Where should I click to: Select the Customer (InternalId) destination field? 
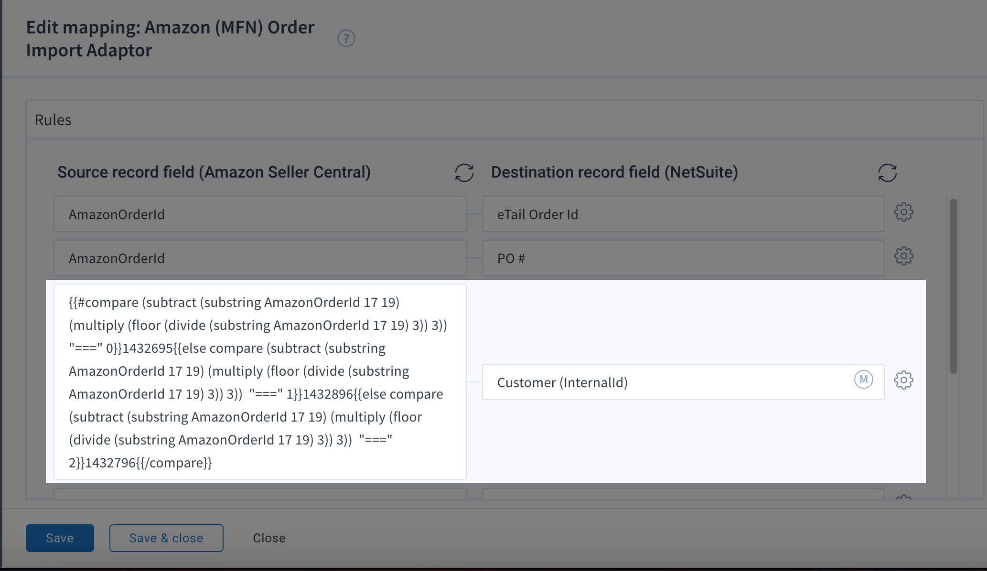[683, 382]
